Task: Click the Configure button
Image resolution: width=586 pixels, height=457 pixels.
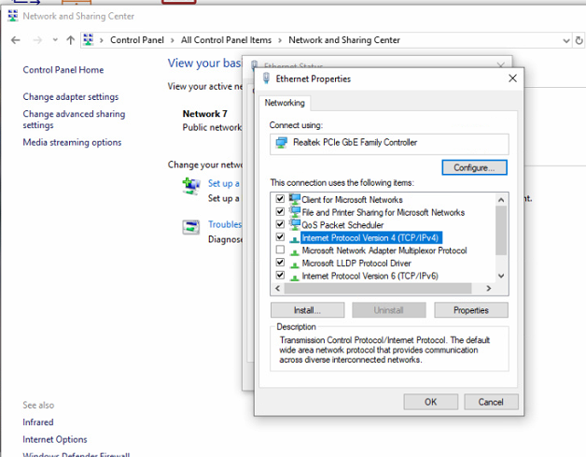Action: pos(474,167)
